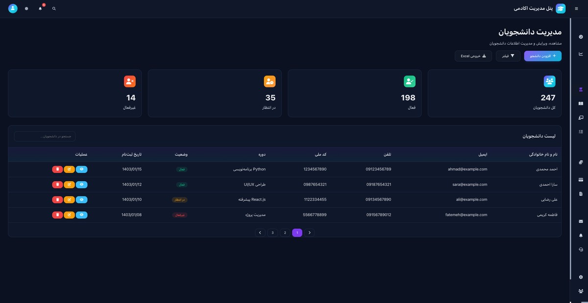This screenshot has height=303, width=588.
Task: Open settings via the header gear icon
Action: [x=26, y=9]
